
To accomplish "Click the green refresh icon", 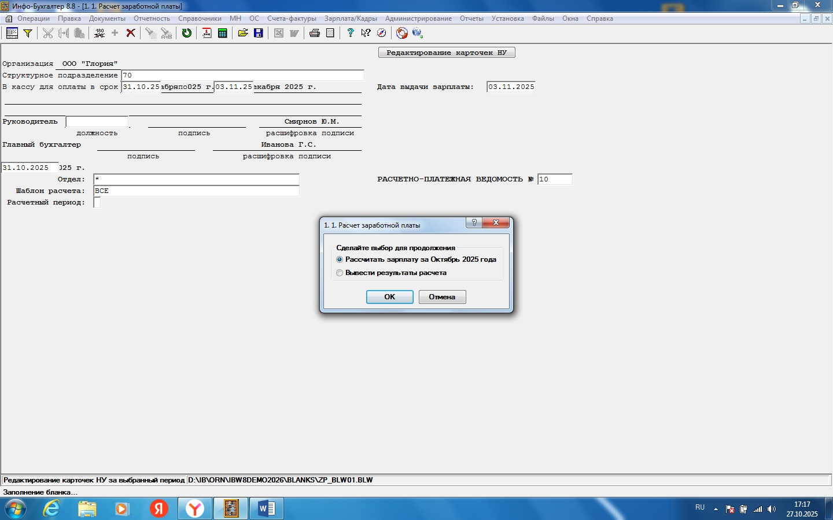I will 186,33.
